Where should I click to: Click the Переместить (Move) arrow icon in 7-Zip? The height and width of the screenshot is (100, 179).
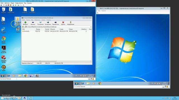click(55, 22)
